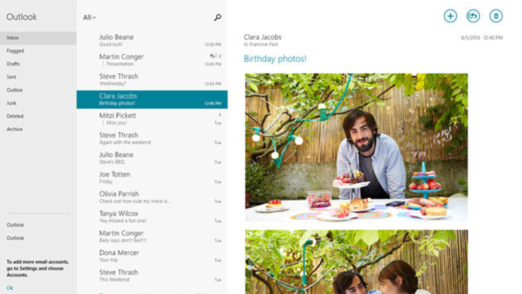The width and height of the screenshot is (522, 294).
Task: Expand Mitzi Pickett Miss you thread
Action: click(x=103, y=123)
